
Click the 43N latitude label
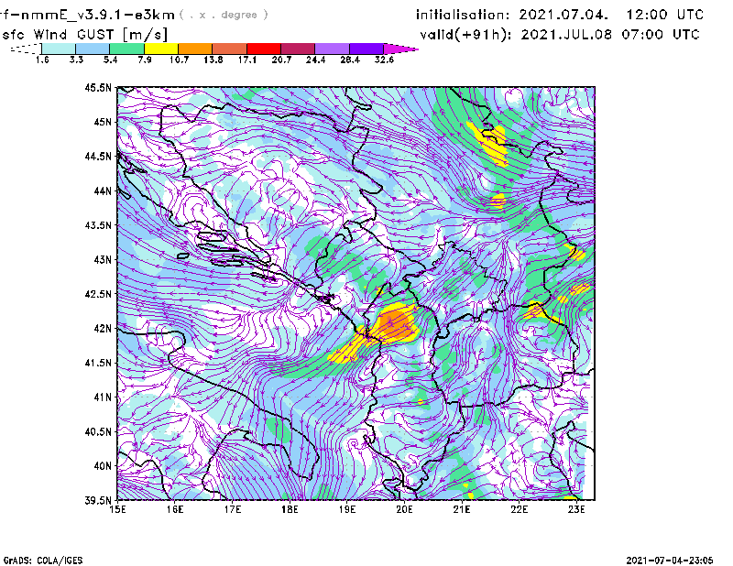tap(103, 259)
